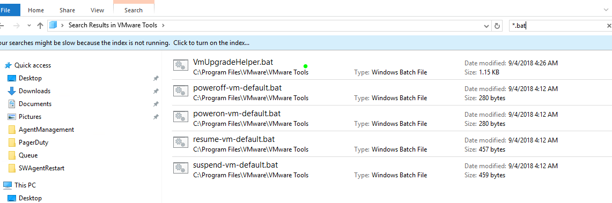Clear the search box with the X
612x203 pixels.
(609, 26)
